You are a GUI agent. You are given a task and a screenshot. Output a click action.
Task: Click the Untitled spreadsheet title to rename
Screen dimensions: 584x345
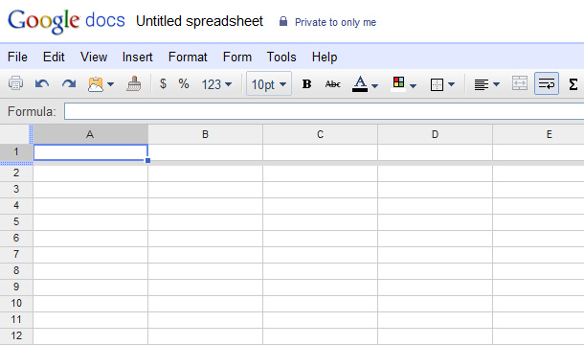[x=200, y=21]
